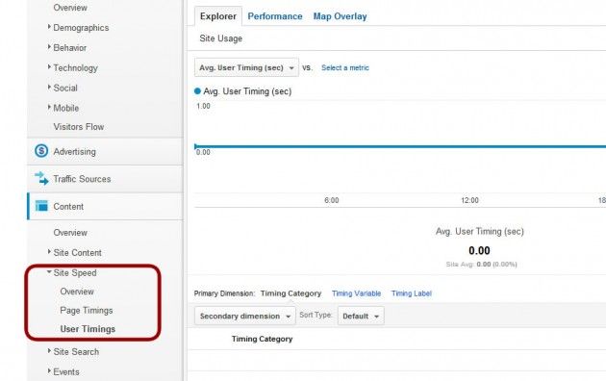This screenshot has width=606, height=381.
Task: Click the blue chart data line
Action: tap(400, 146)
